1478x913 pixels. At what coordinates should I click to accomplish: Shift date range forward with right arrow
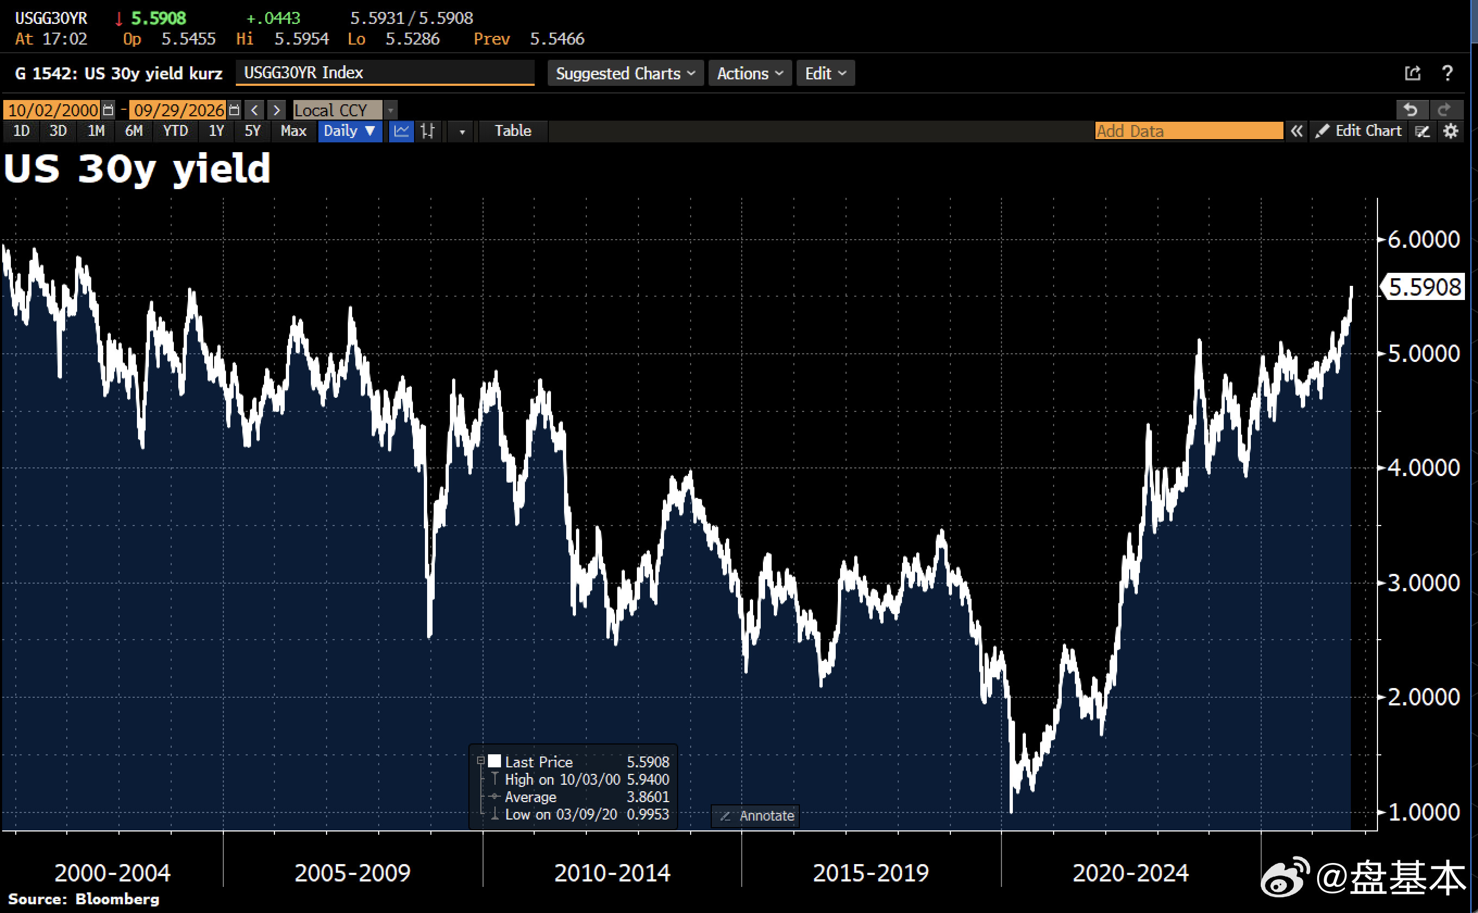point(277,110)
